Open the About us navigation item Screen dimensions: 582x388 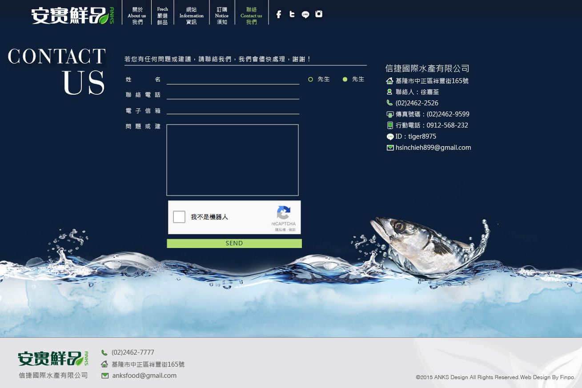[136, 16]
